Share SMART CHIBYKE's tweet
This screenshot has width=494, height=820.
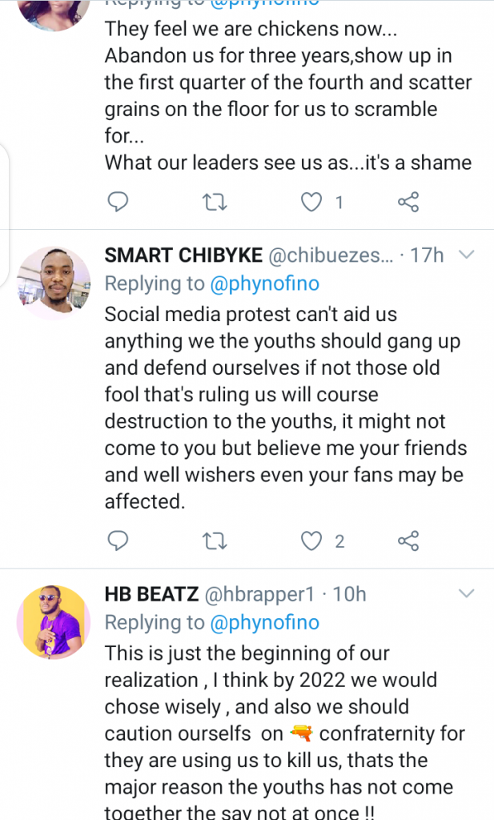[x=408, y=541]
